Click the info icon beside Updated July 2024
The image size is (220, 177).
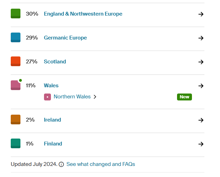click(x=61, y=165)
